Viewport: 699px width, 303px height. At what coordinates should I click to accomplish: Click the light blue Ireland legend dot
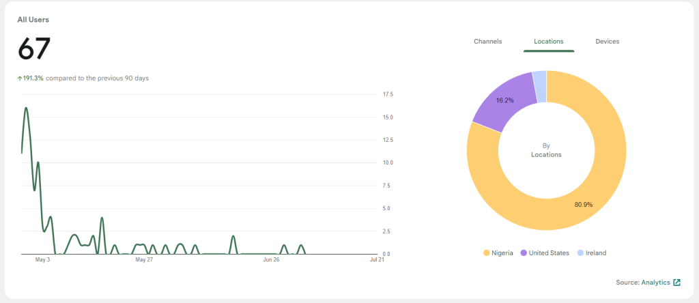tap(580, 253)
